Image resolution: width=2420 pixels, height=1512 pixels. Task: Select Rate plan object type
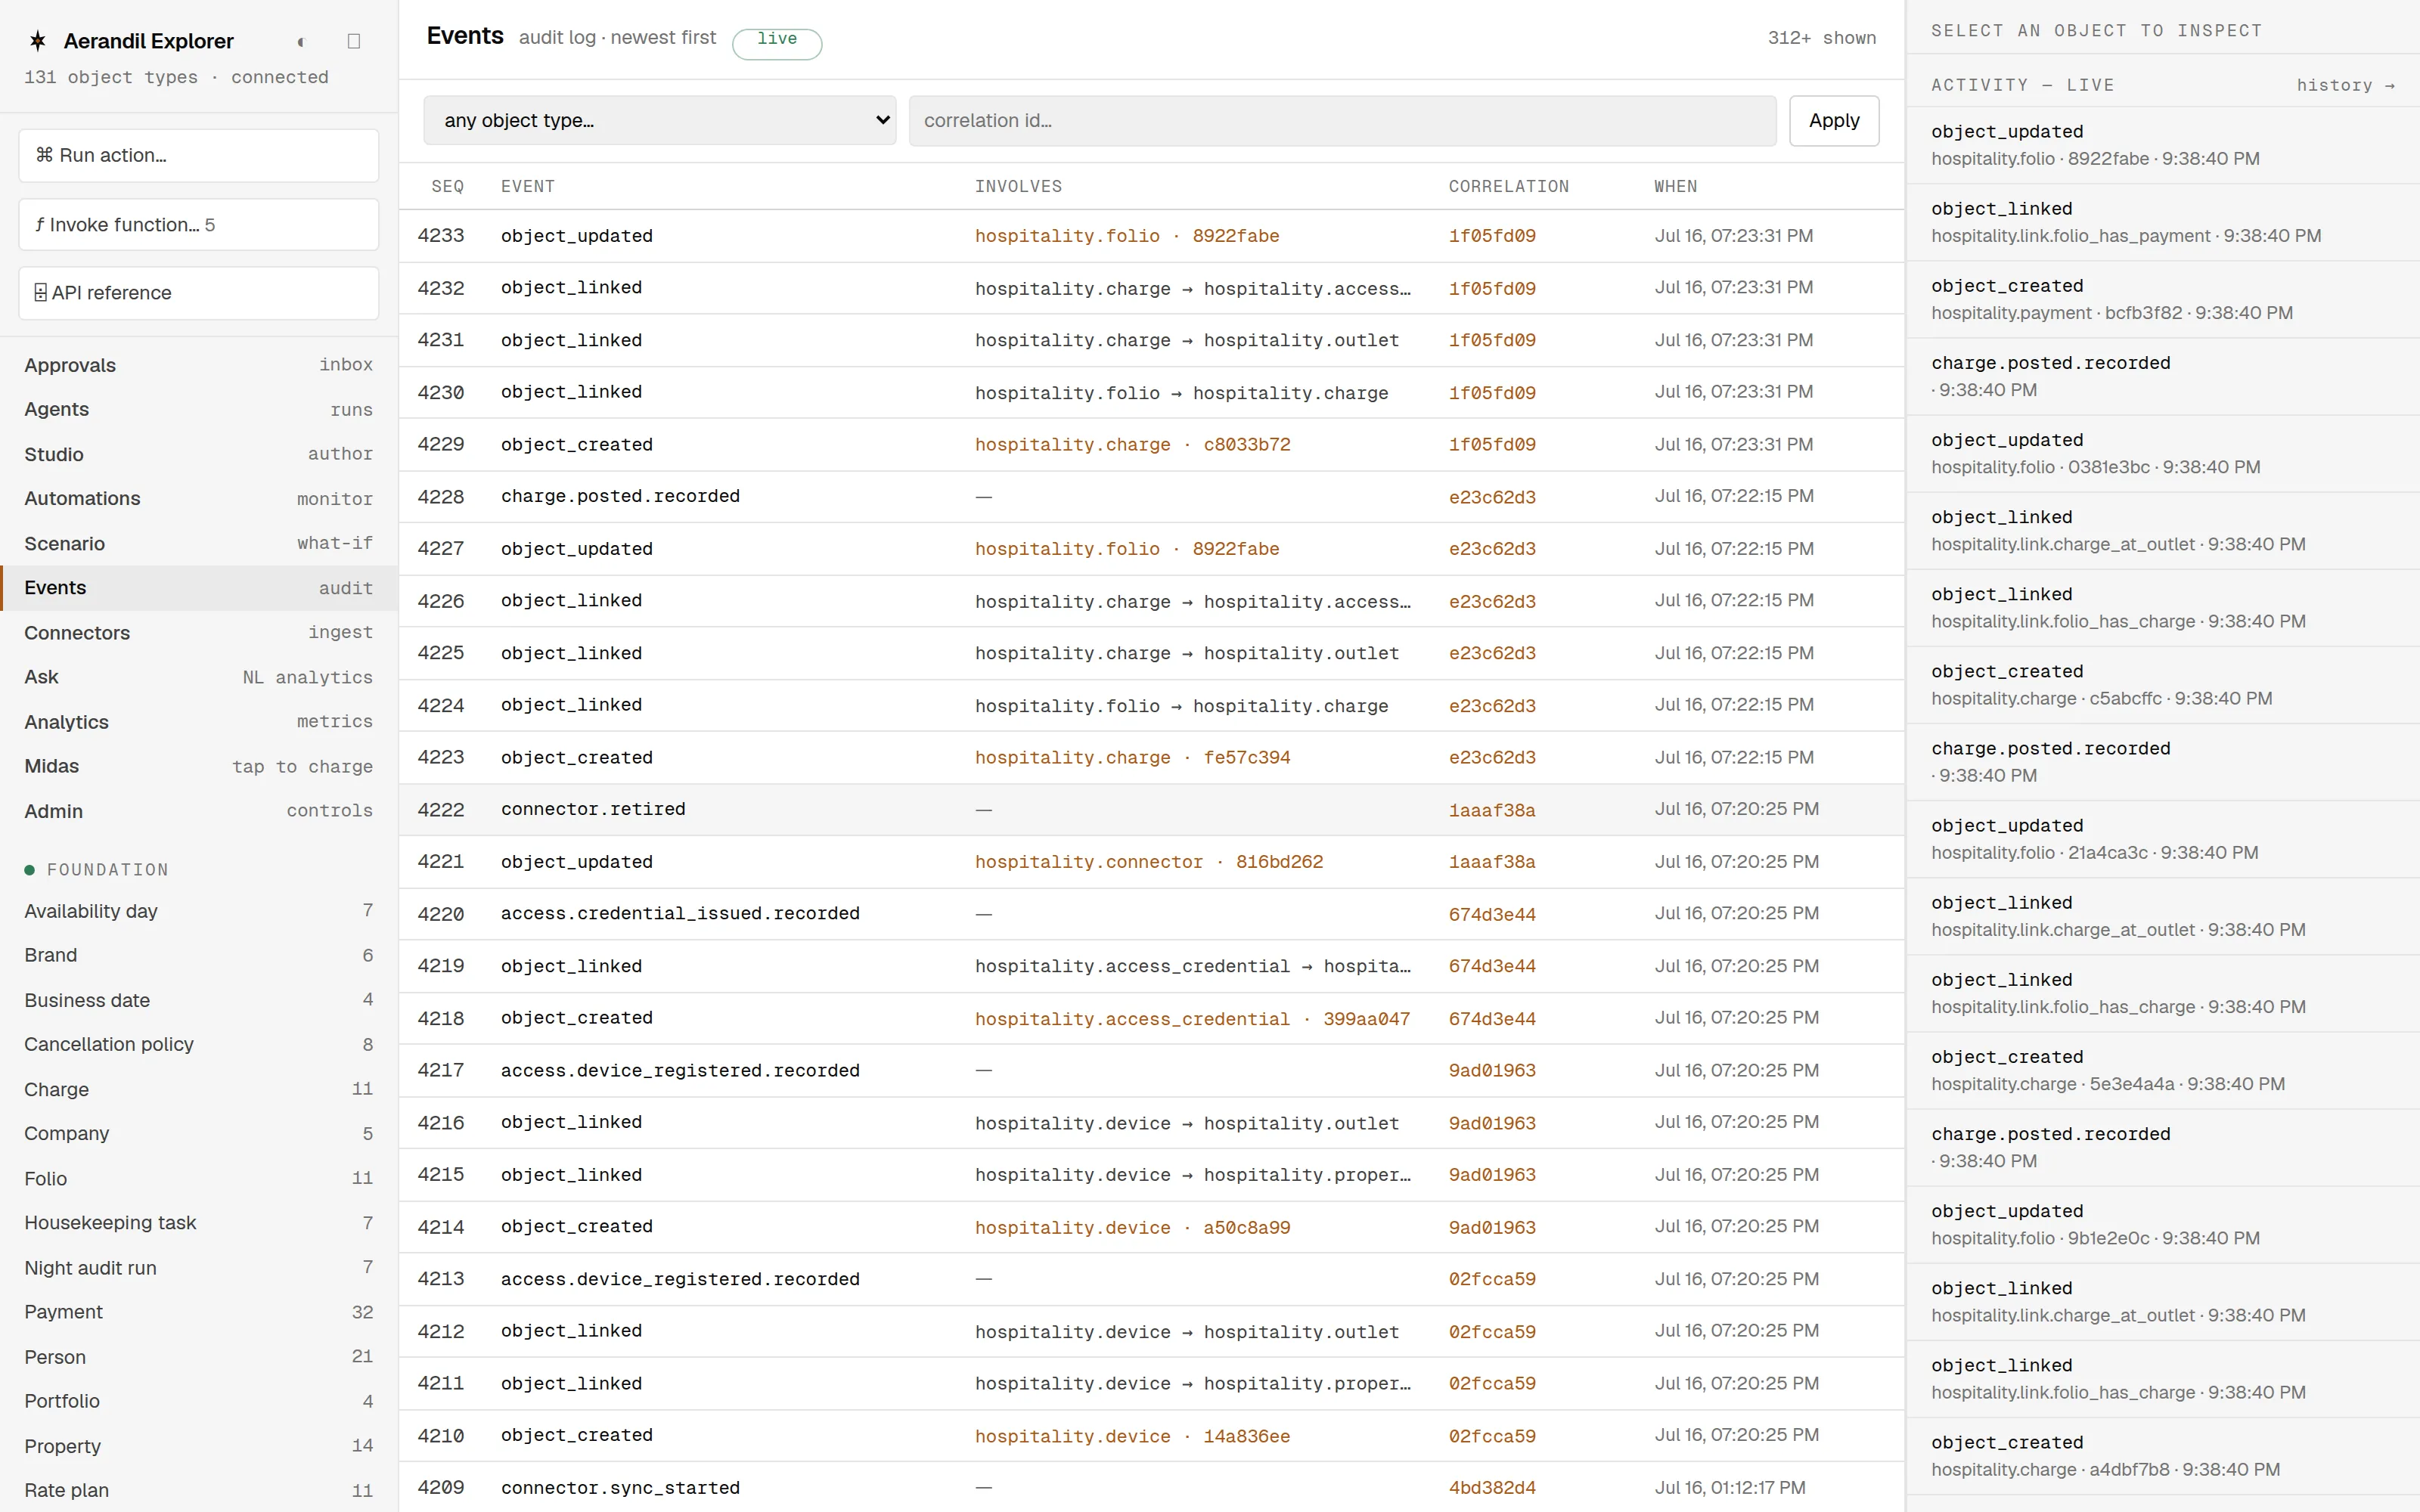tap(198, 1490)
